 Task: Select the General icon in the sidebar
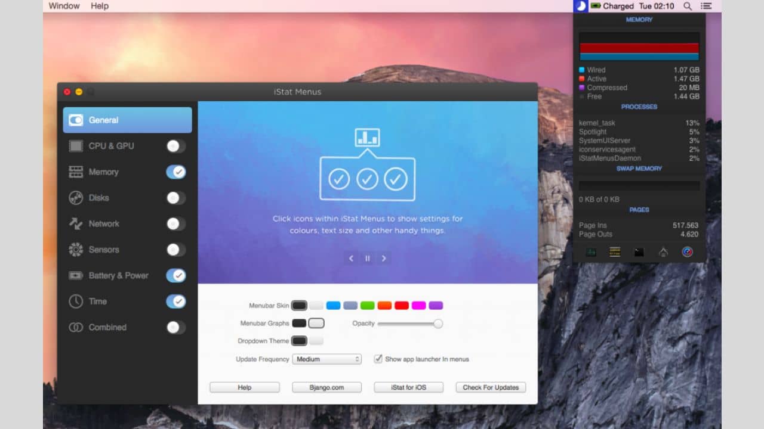(76, 120)
